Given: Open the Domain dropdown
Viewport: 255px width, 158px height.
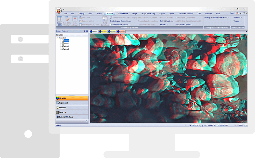Looking at the screenshot, I should (x=237, y=18).
